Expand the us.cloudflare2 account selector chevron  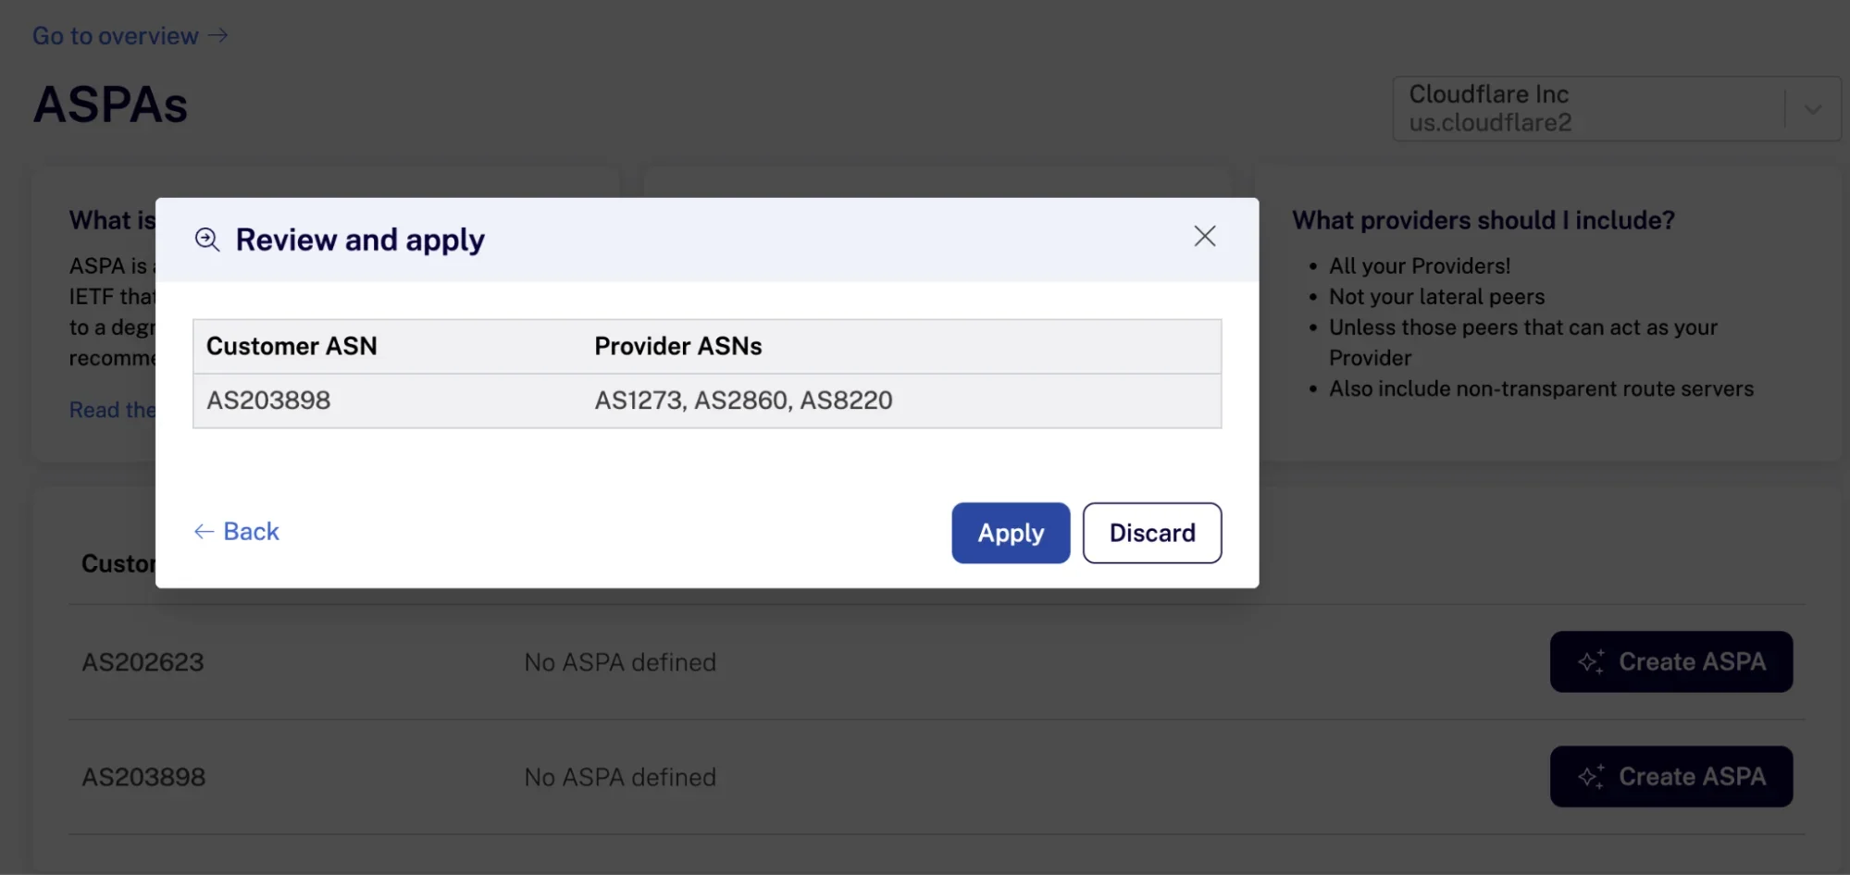(x=1813, y=108)
